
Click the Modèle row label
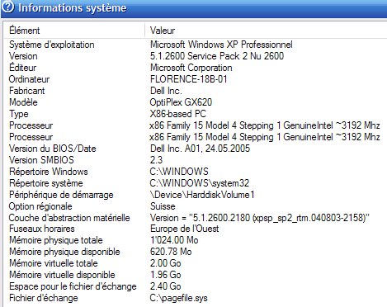click(23, 102)
